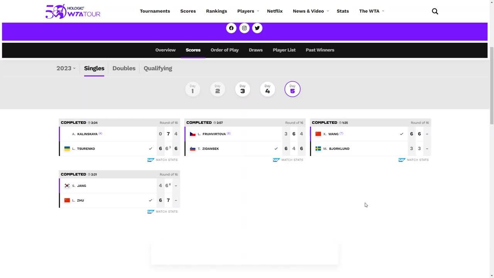Image resolution: width=494 pixels, height=278 pixels.
Task: Open Match Stats for Jang vs Zhu
Action: pos(167,212)
